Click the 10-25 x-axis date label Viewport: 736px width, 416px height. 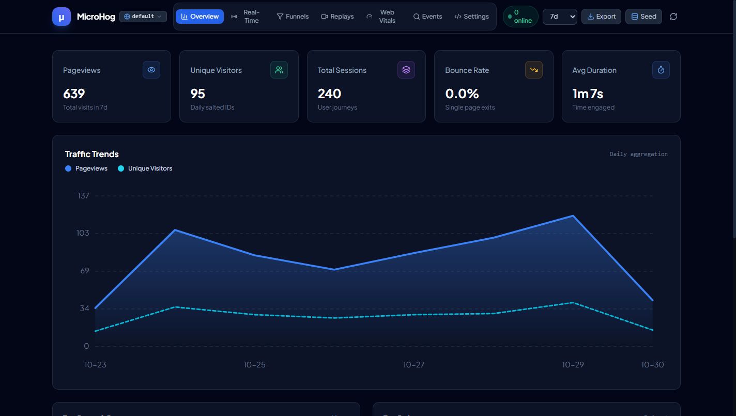click(x=254, y=364)
